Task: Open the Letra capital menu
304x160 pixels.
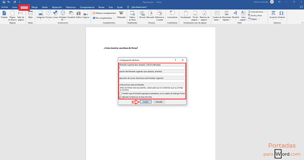Action: [x=243, y=16]
